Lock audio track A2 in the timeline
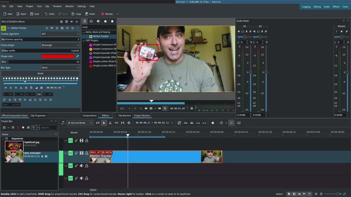The width and height of the screenshot is (351, 197). point(86,178)
